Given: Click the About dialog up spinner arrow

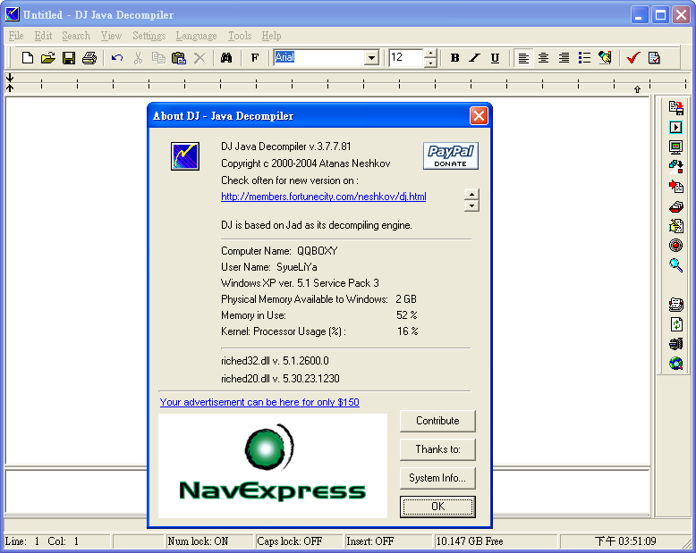Looking at the screenshot, I should click(x=471, y=195).
